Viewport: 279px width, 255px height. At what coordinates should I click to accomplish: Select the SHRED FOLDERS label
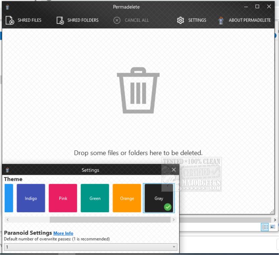83,20
